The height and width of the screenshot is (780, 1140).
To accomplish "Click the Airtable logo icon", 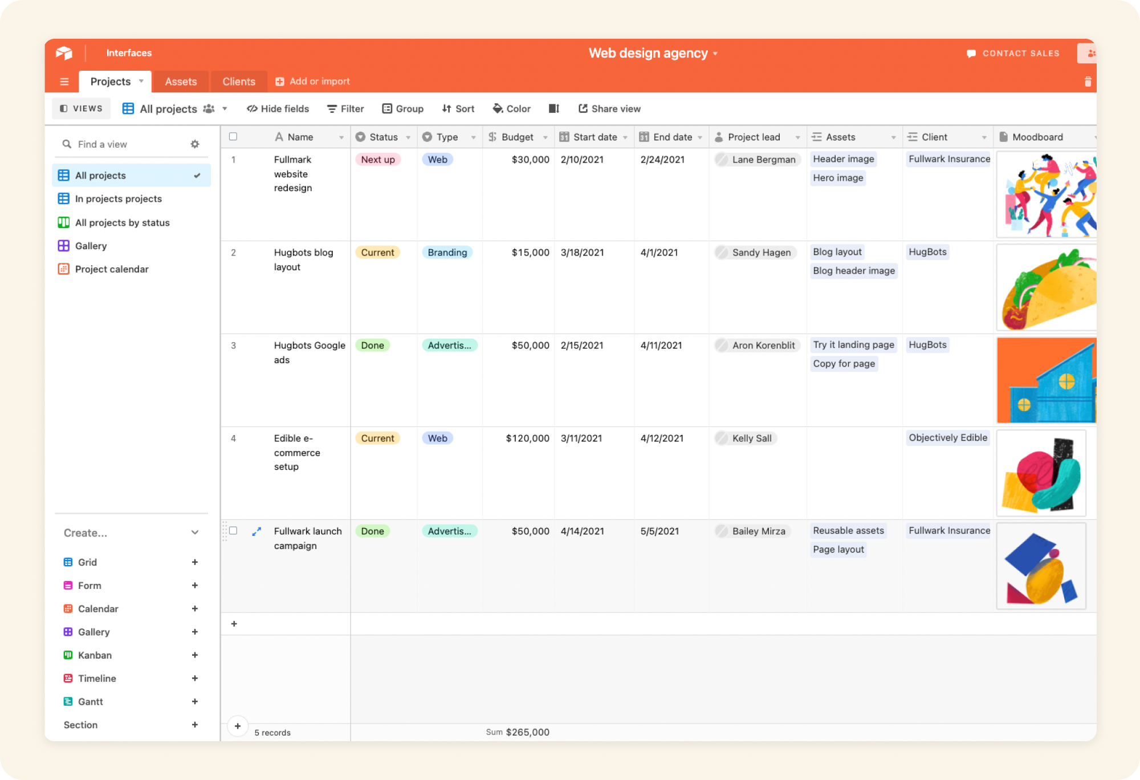I will coord(64,53).
